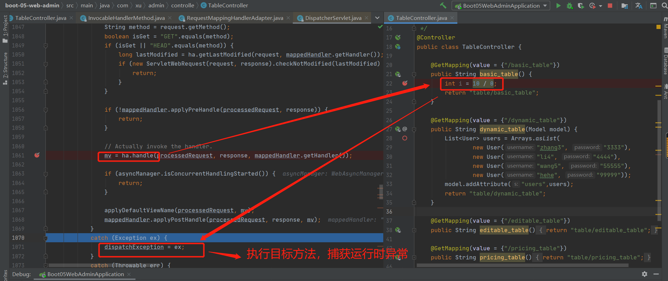Image resolution: width=668 pixels, height=281 pixels.
Task: Click Spring bean gutter icon on line 17
Action: pos(398,37)
